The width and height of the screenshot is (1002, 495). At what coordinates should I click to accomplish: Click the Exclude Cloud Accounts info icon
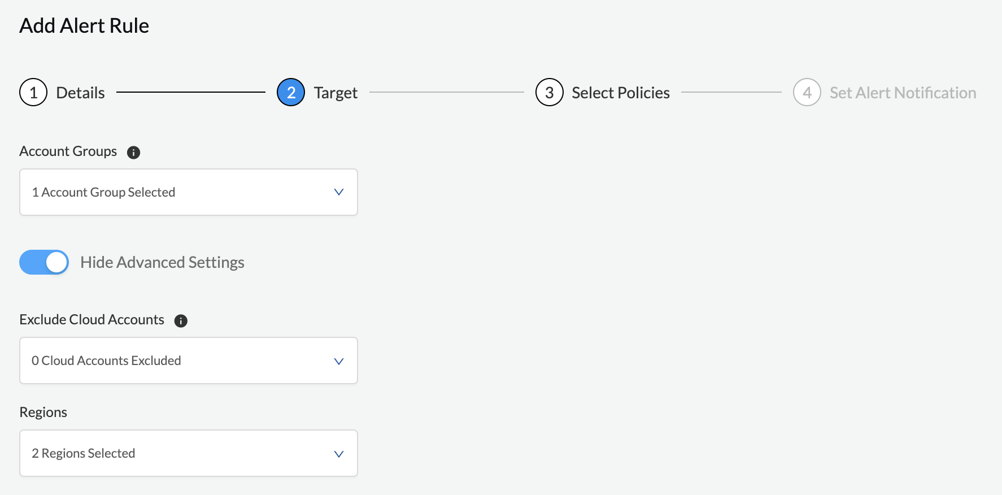(181, 321)
